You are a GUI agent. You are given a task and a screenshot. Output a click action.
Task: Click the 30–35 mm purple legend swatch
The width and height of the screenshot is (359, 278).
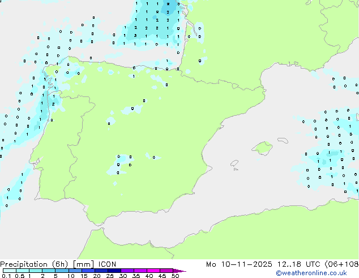(127, 271)
